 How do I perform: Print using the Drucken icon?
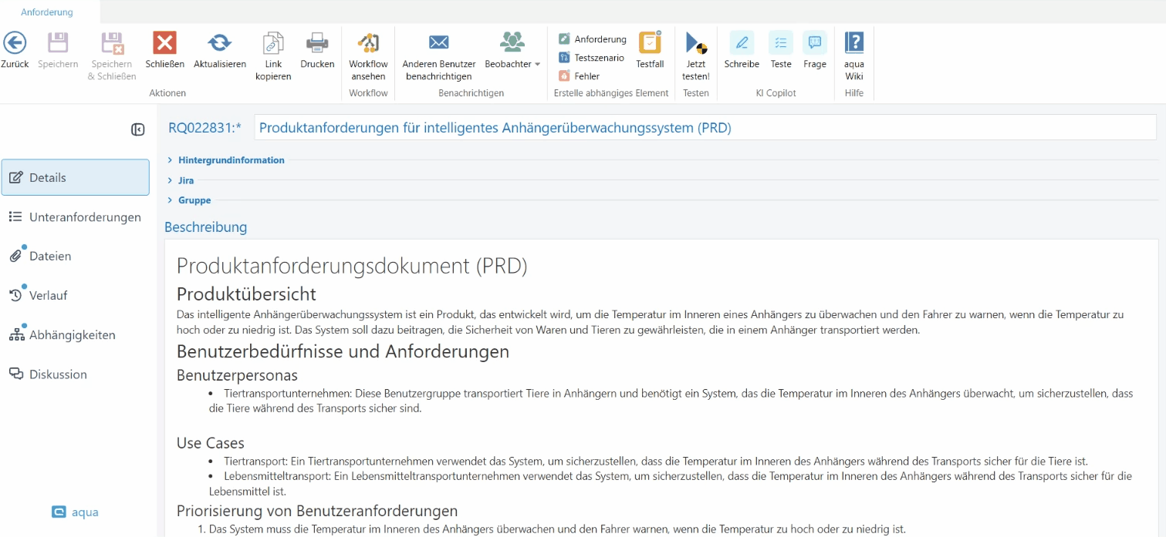tap(317, 43)
